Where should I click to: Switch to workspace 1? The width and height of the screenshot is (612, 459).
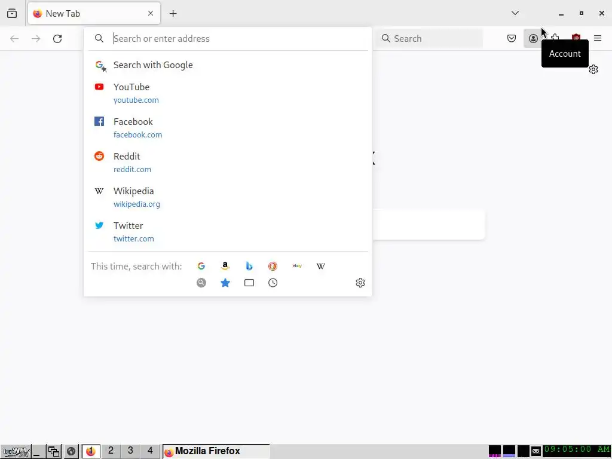91,451
